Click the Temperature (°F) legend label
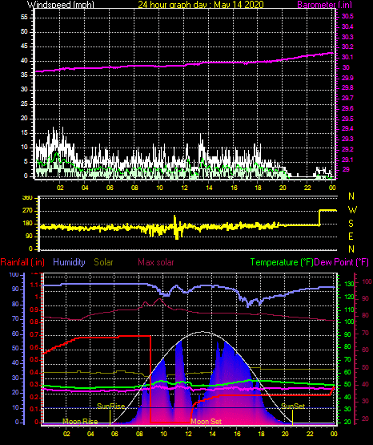 tap(282, 262)
